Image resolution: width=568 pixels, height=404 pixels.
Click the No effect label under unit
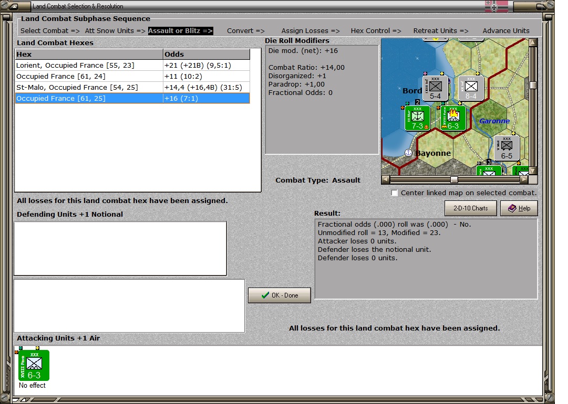click(32, 386)
